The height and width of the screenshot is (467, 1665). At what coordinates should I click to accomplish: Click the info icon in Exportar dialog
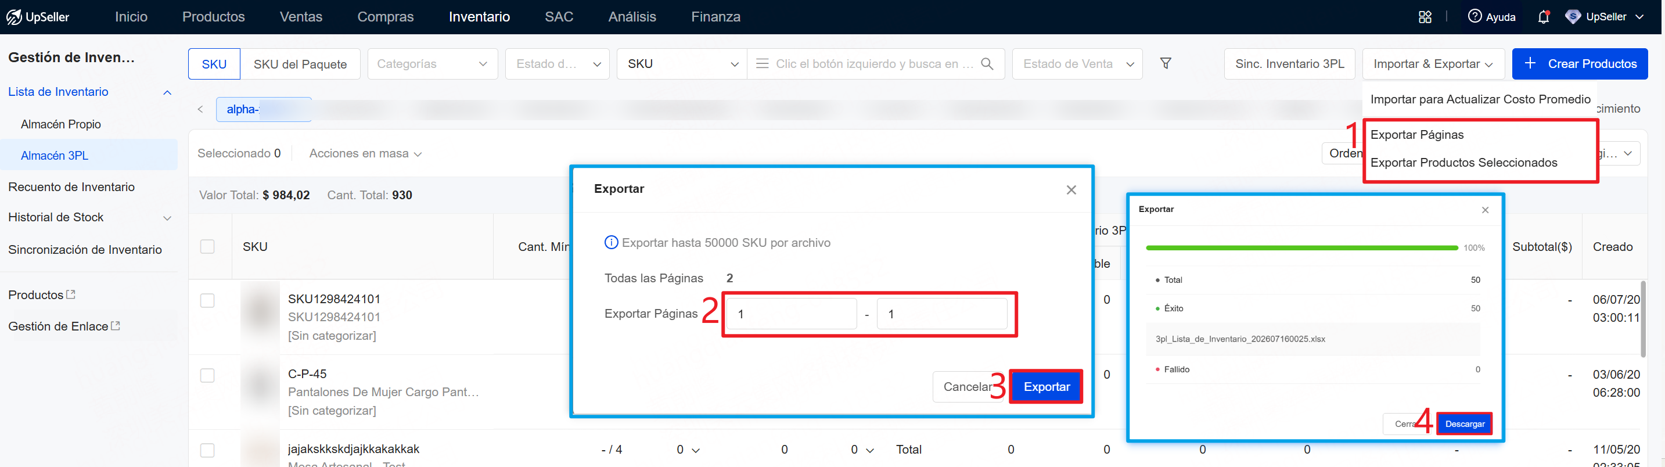coord(611,243)
